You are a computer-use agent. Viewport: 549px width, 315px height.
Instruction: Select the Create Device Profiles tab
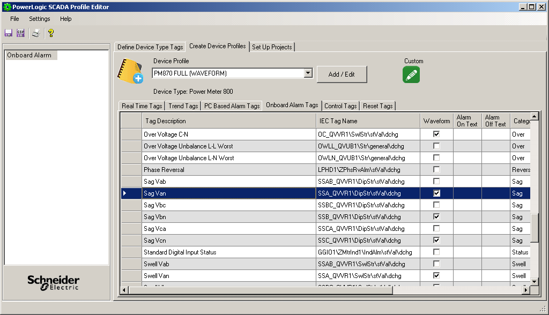coord(218,46)
